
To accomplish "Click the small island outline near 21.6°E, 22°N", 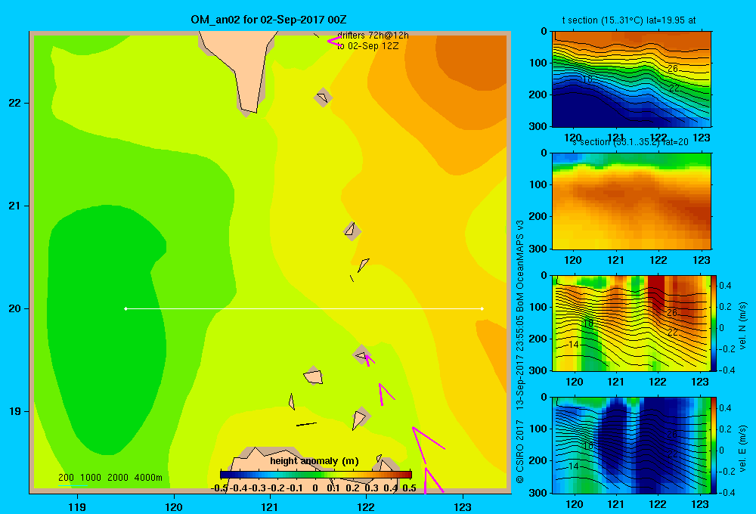I will pos(323,98).
